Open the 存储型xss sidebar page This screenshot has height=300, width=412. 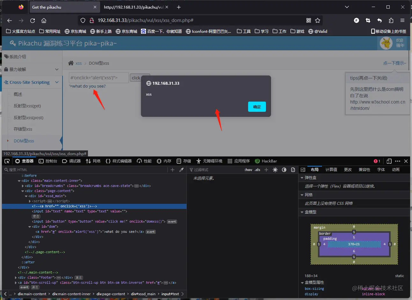(23, 129)
